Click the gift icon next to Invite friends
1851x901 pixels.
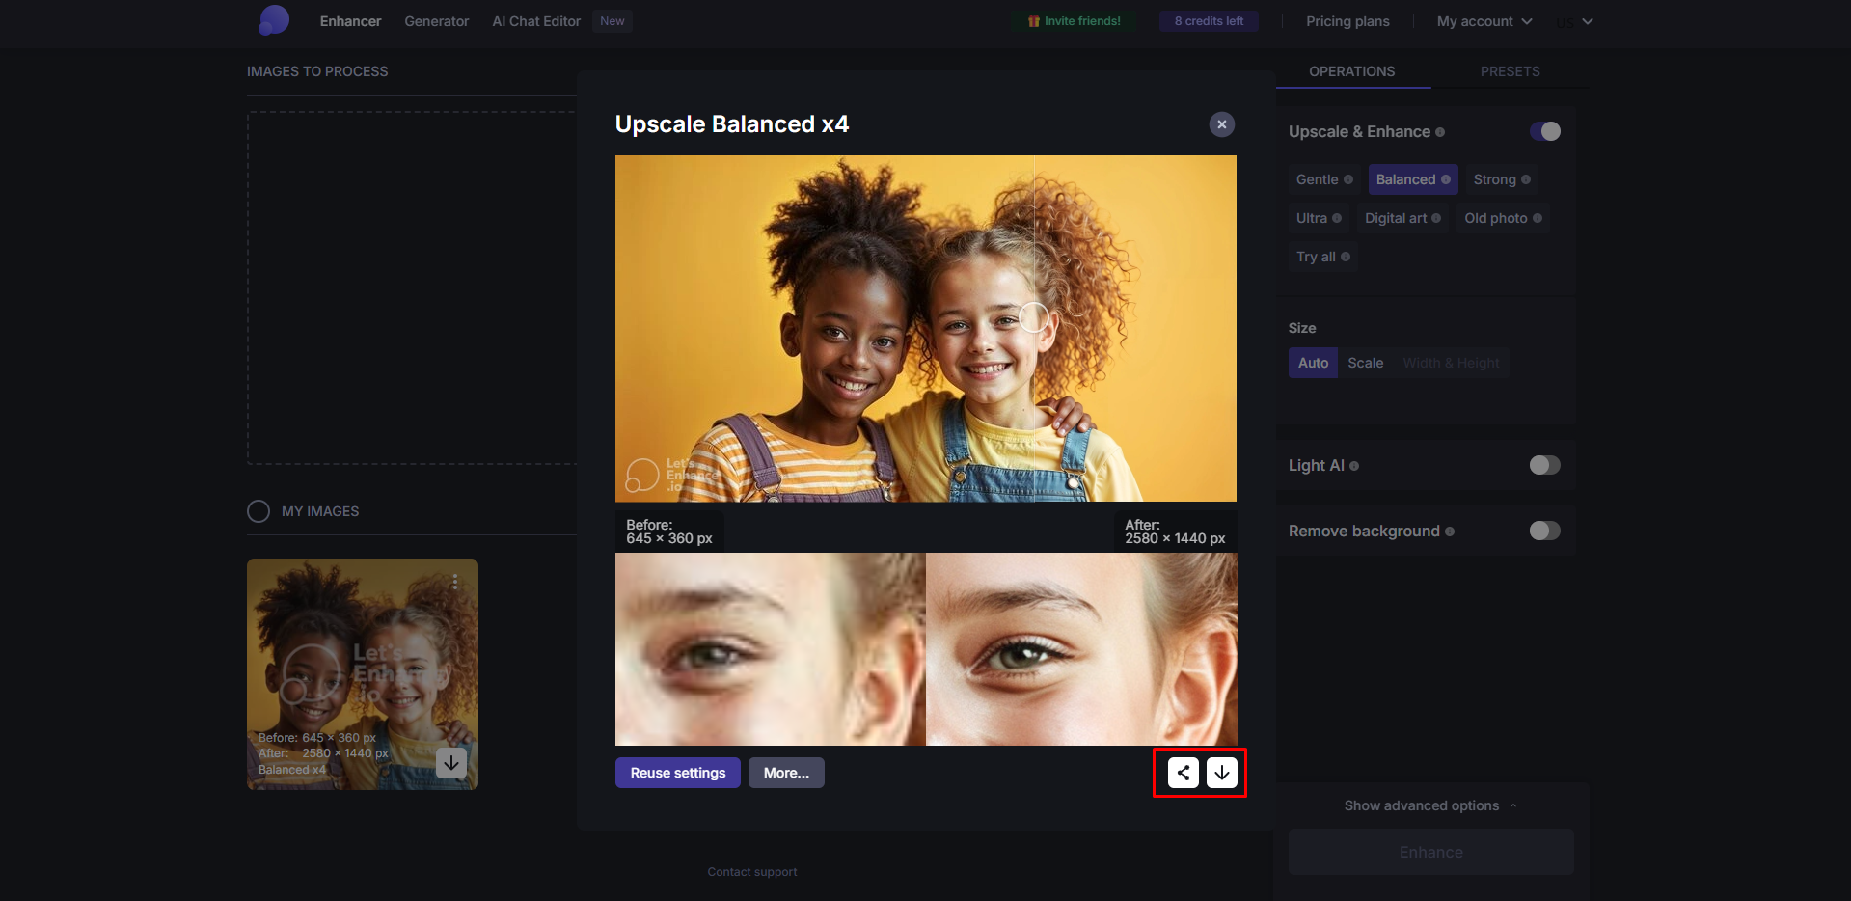click(x=1032, y=20)
